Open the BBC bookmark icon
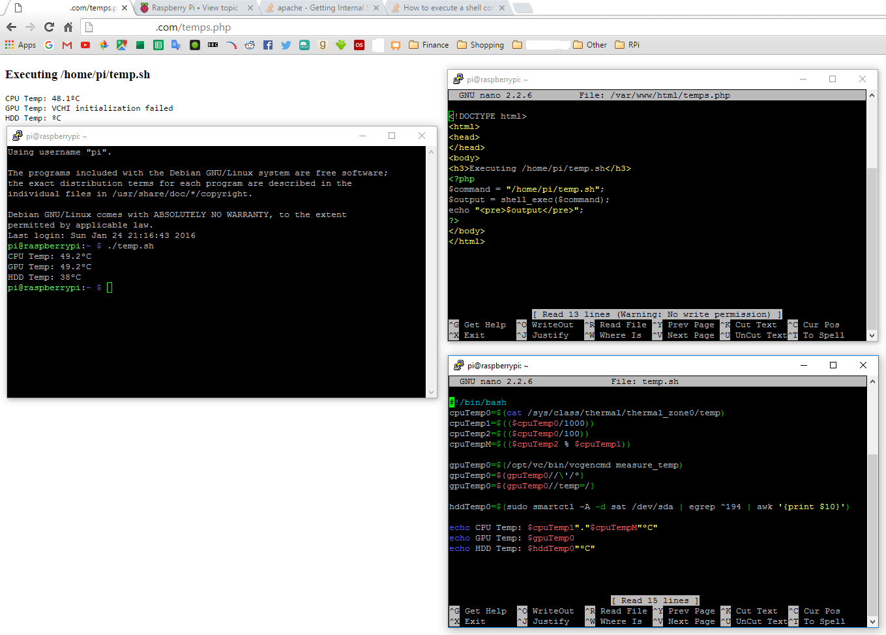The image size is (886, 635). (x=213, y=45)
